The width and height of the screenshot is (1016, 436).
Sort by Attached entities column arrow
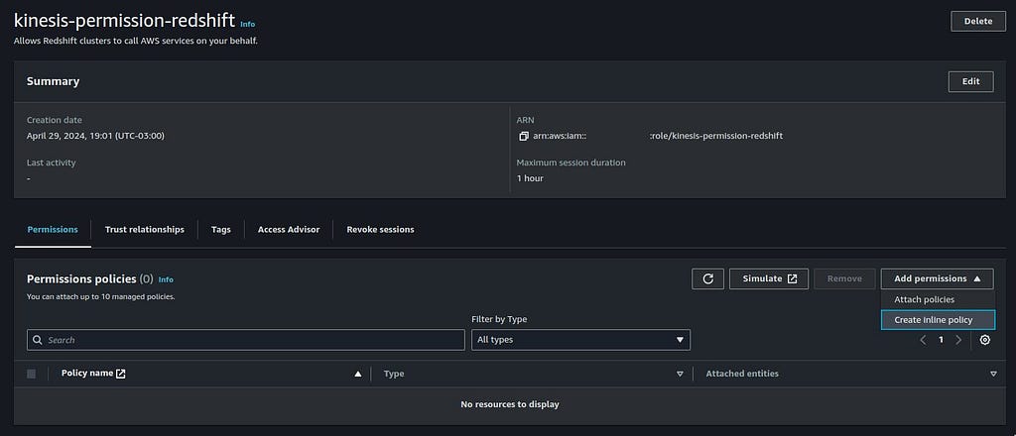click(994, 374)
